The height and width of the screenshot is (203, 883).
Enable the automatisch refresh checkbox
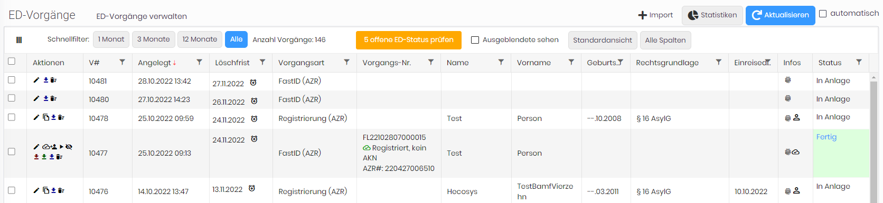(x=823, y=14)
